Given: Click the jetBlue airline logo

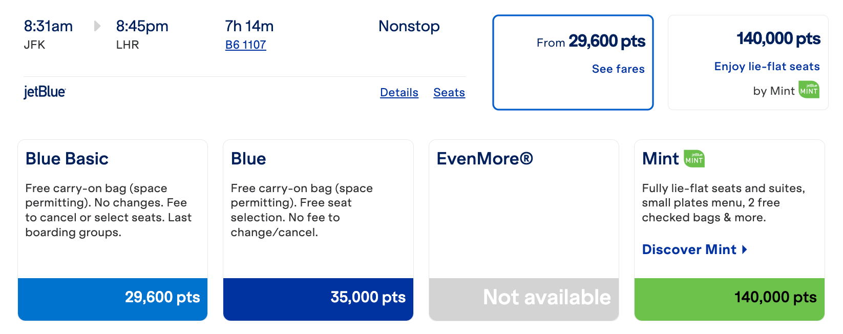Looking at the screenshot, I should (45, 92).
